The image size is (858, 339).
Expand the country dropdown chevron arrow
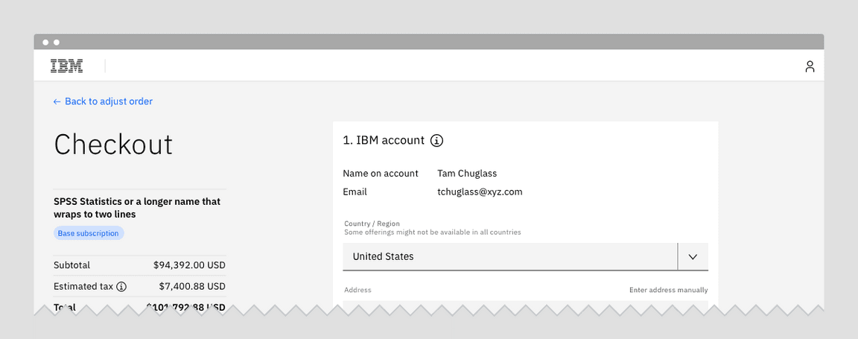[693, 256]
